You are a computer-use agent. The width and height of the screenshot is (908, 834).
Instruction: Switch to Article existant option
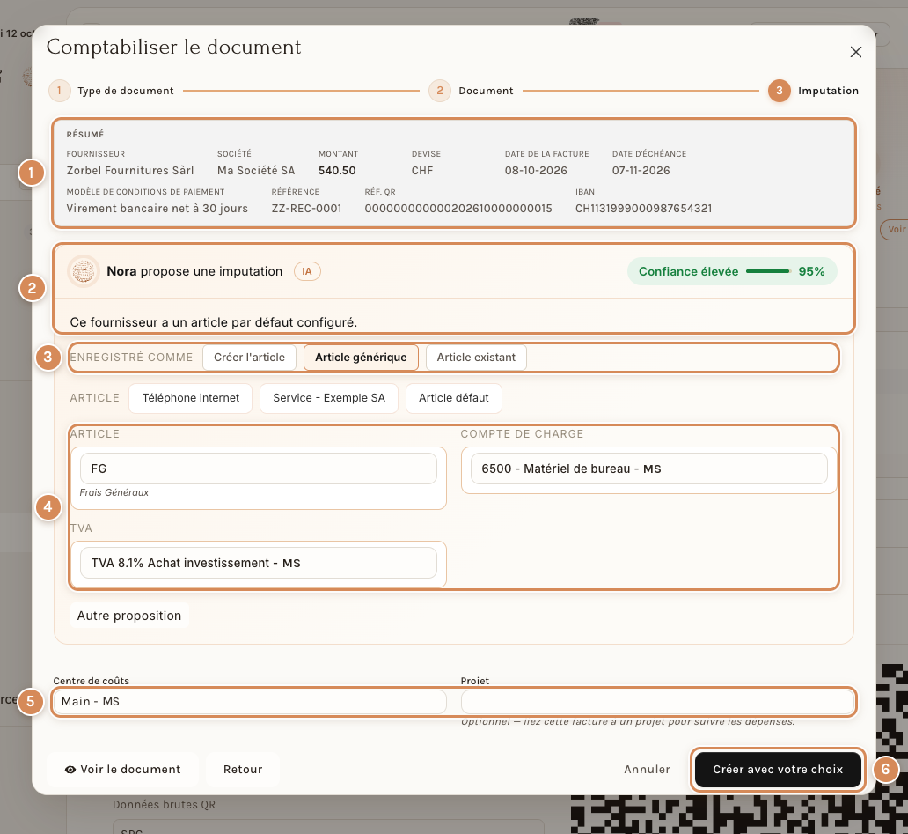[x=476, y=358]
